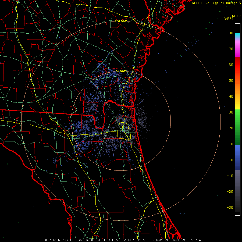Click the SUPER-RESOLUTION BASE REFLECTIVITY caption text
This screenshot has height=242, width=242.
tap(85, 240)
